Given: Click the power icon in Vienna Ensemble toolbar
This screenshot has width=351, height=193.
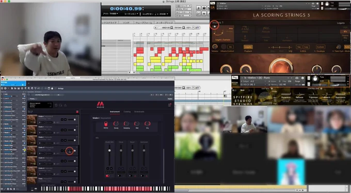Looking at the screenshot, I should [x=2, y=89].
